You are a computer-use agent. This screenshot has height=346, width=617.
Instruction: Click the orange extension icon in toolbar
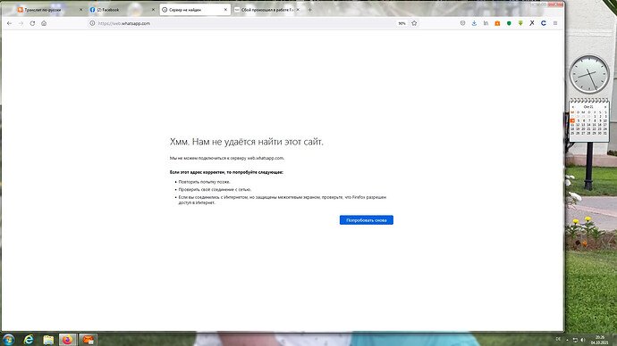[497, 23]
